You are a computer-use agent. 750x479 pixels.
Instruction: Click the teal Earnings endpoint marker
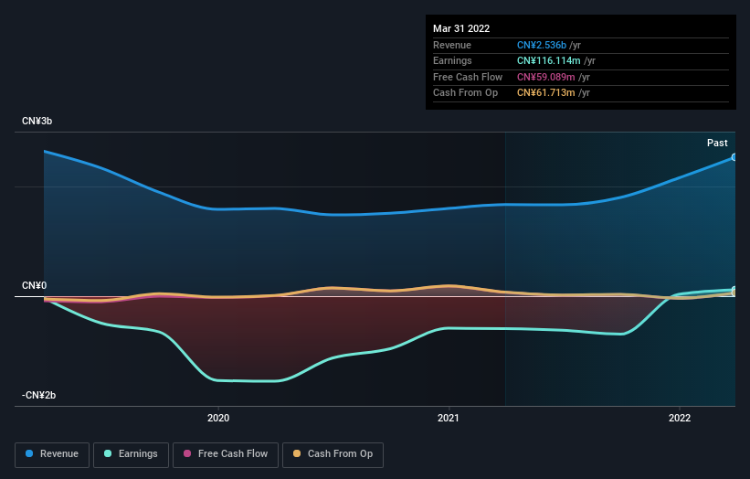pos(734,290)
